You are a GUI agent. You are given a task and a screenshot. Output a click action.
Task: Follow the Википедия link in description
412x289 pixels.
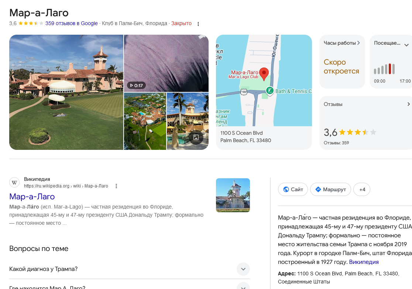(x=364, y=262)
